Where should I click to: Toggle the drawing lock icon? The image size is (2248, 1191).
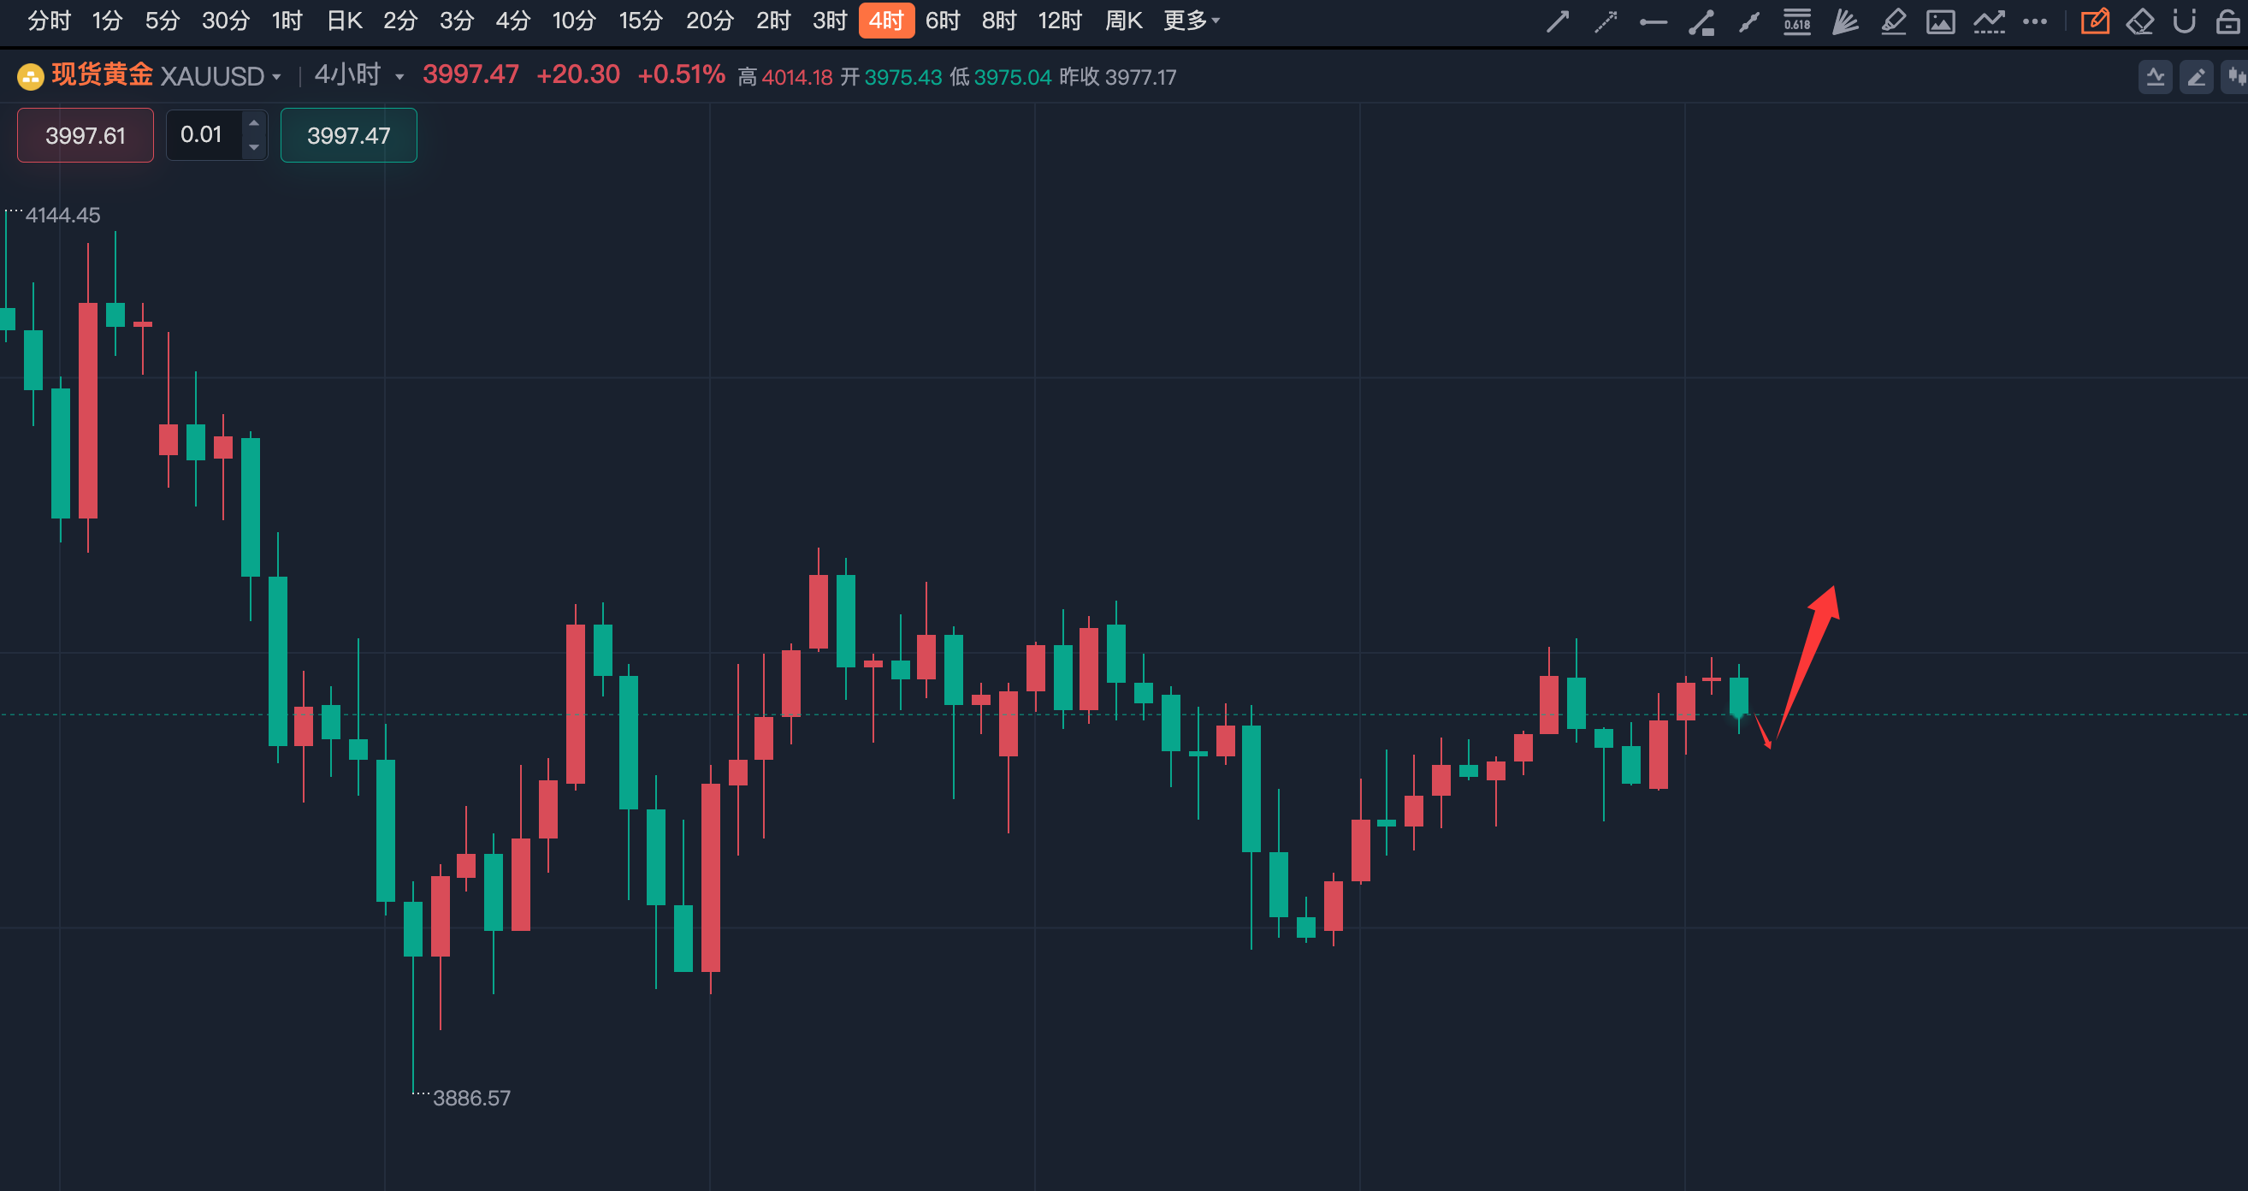click(2228, 21)
